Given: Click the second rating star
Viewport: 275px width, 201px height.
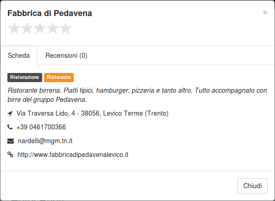Looking at the screenshot, I should coord(27,28).
